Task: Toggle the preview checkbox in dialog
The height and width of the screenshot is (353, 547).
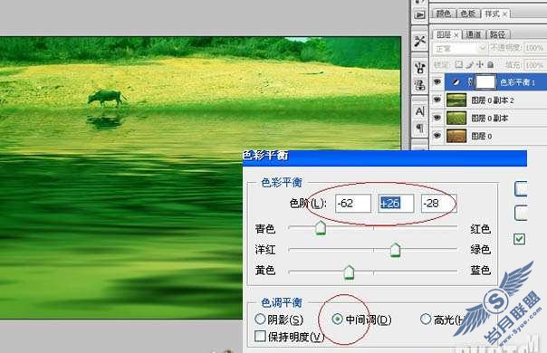Action: point(520,239)
